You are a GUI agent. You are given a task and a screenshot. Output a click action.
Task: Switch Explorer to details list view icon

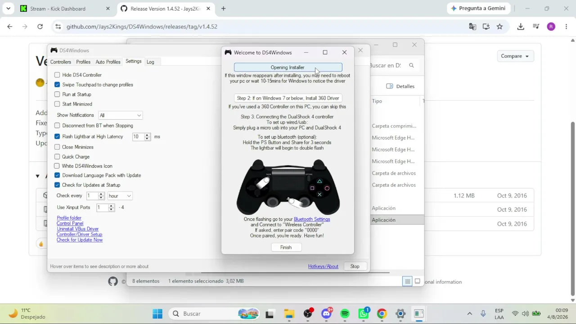[407, 282]
